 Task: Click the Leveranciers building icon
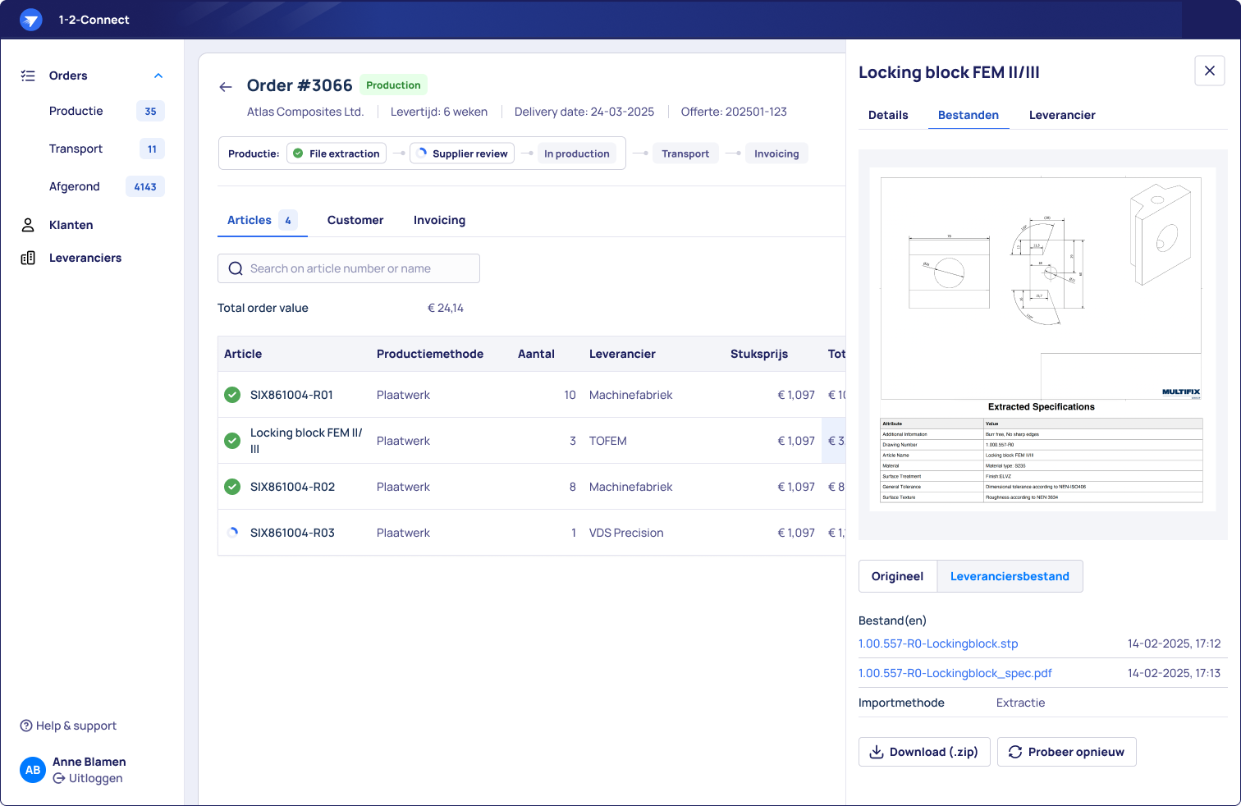coord(28,258)
